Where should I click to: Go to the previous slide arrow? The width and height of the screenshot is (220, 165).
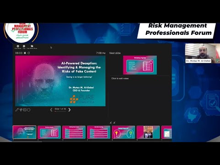tap(51, 110)
